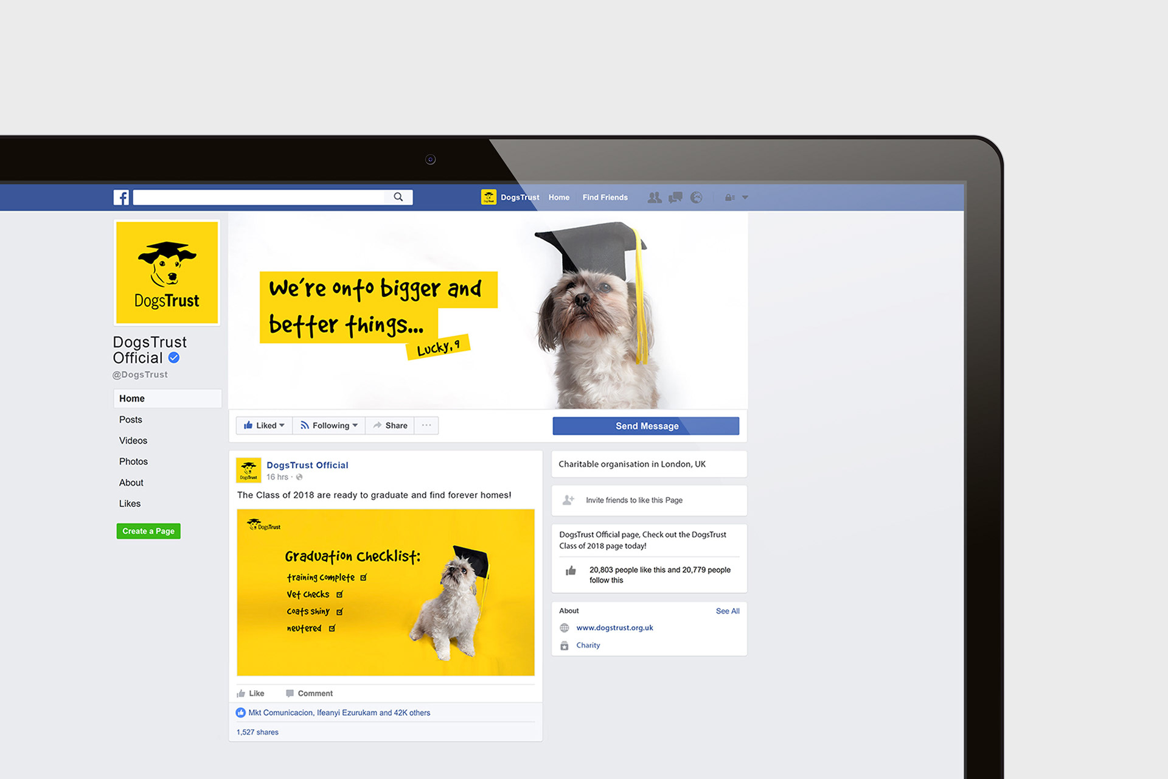Screen dimensions: 1168x779
Task: Click the post's public audience globe icon
Action: [x=299, y=477]
